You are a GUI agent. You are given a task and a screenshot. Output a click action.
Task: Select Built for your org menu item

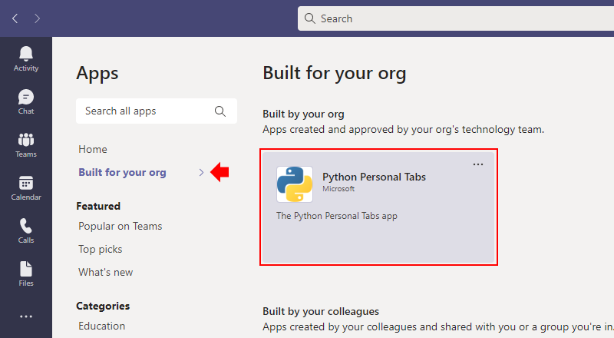coord(122,173)
